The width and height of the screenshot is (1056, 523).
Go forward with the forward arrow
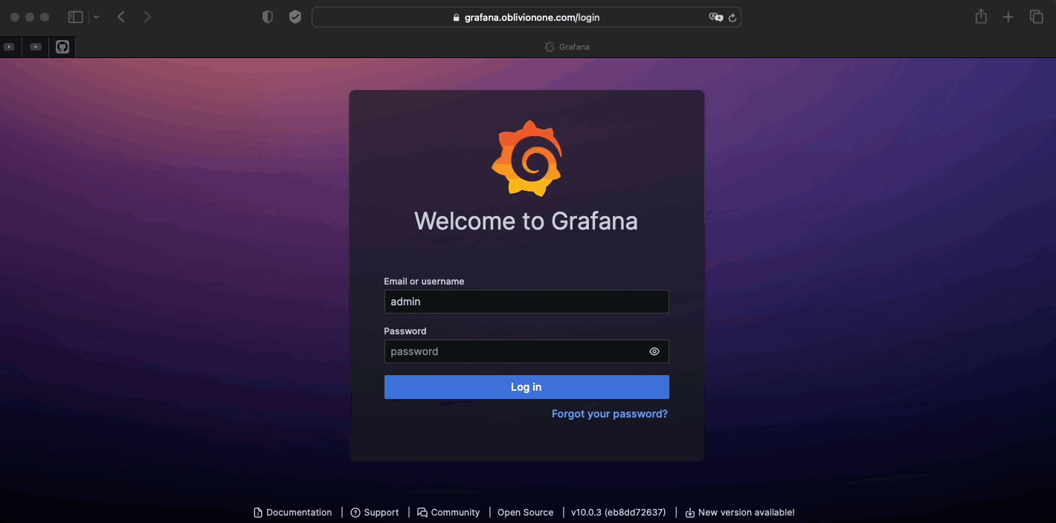pyautogui.click(x=147, y=17)
